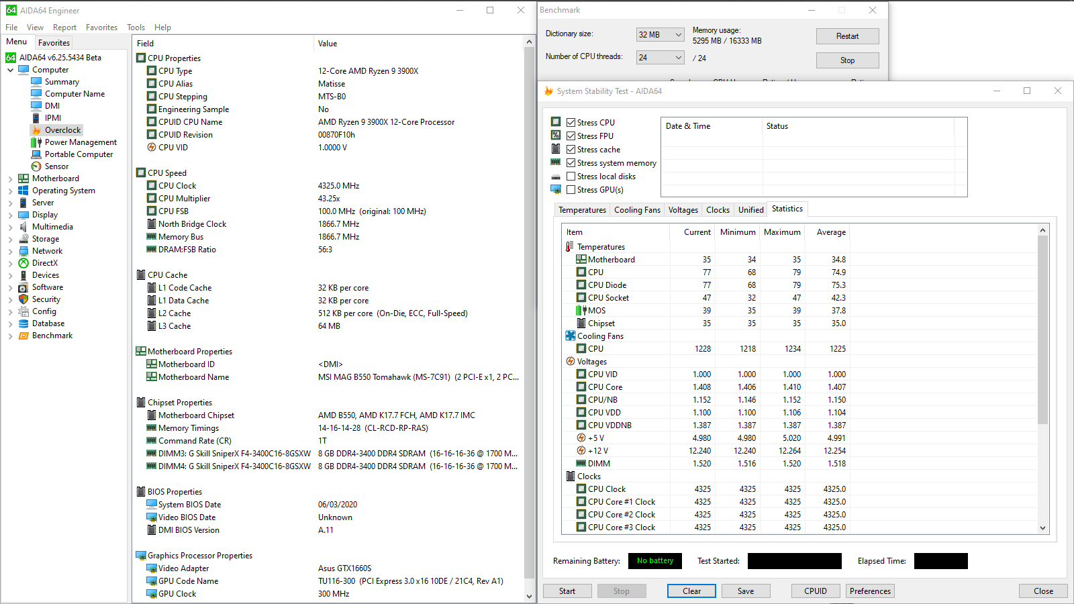The image size is (1074, 604).
Task: Select the Sensor icon in sidebar
Action: (x=36, y=166)
